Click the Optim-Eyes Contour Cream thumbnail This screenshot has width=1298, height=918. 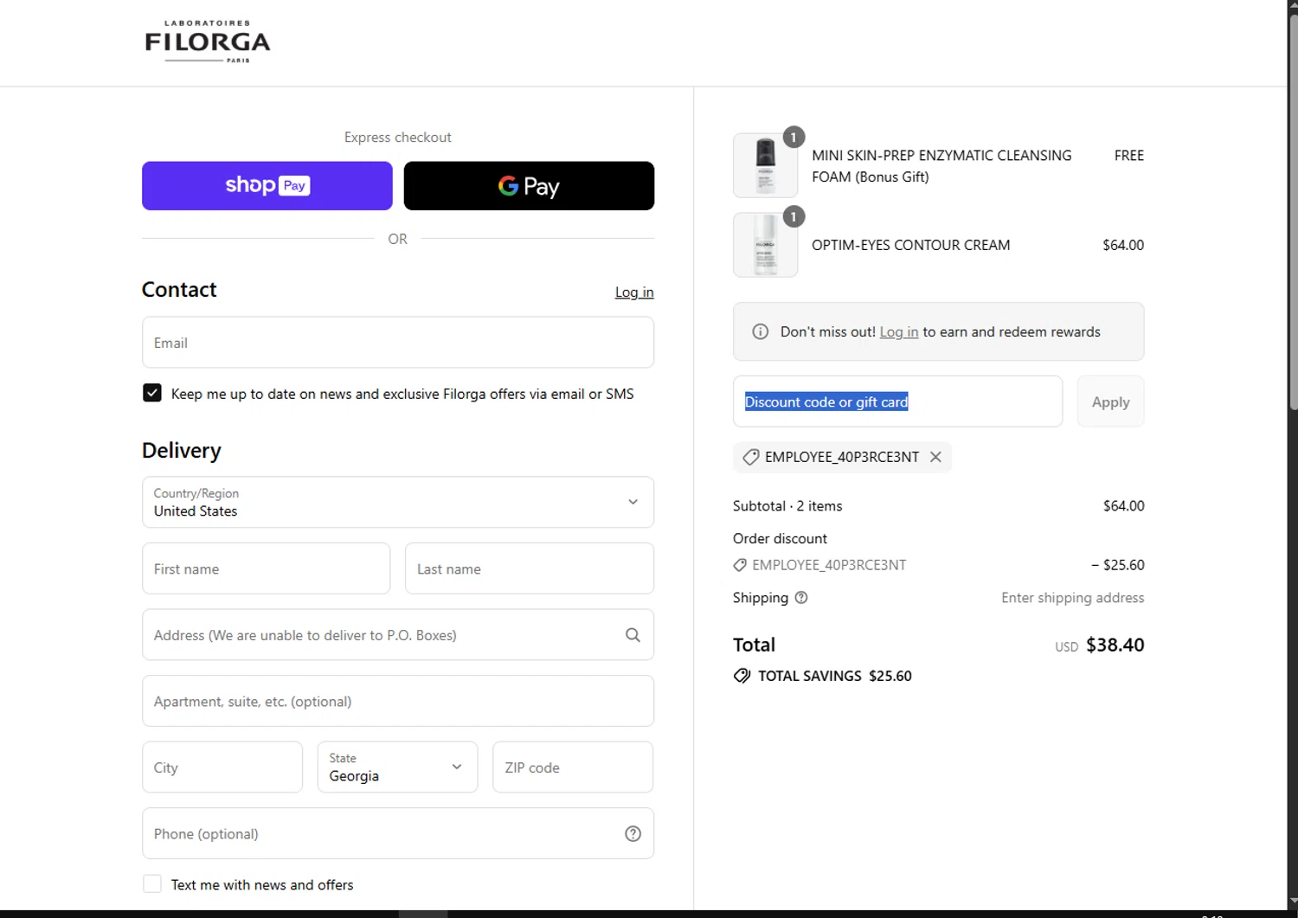tap(766, 245)
